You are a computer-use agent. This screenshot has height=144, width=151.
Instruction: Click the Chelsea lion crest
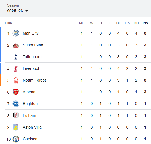click(x=16, y=139)
